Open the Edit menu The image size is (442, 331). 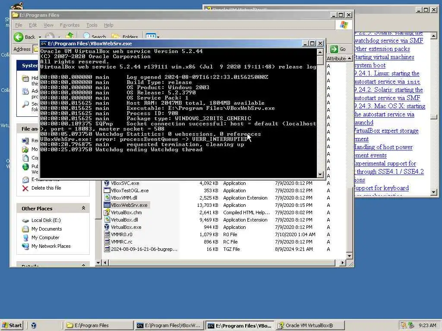coord(33,25)
